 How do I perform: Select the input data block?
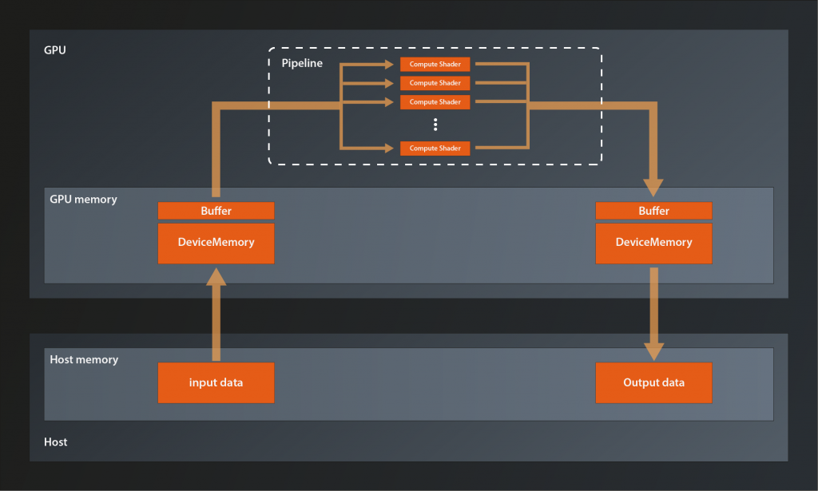(x=216, y=382)
